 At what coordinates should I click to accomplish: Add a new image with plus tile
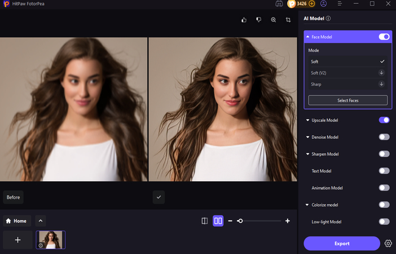pyautogui.click(x=17, y=240)
